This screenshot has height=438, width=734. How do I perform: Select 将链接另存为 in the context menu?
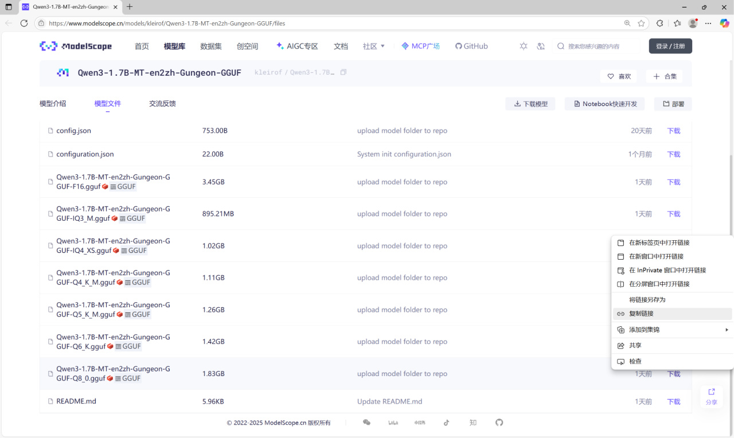coord(672,300)
